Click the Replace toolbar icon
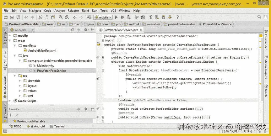Viewport: 271px width, 136px height. coord(67,17)
